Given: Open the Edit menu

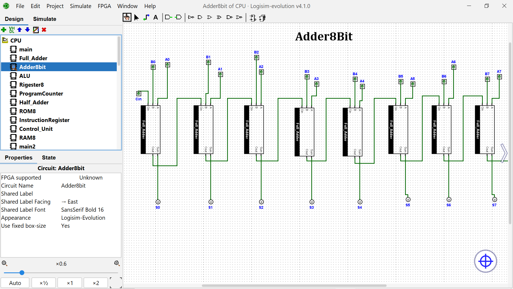Looking at the screenshot, I should (x=35, y=6).
